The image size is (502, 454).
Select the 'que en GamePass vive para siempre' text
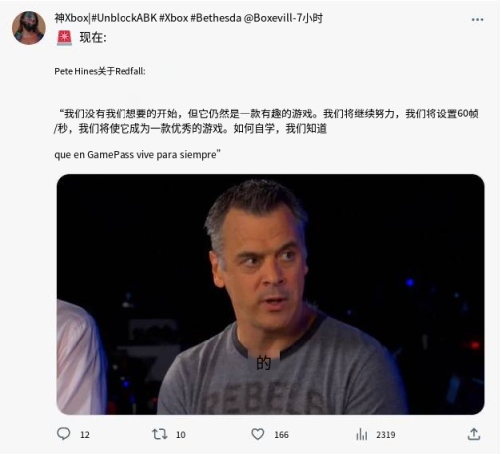tap(135, 155)
